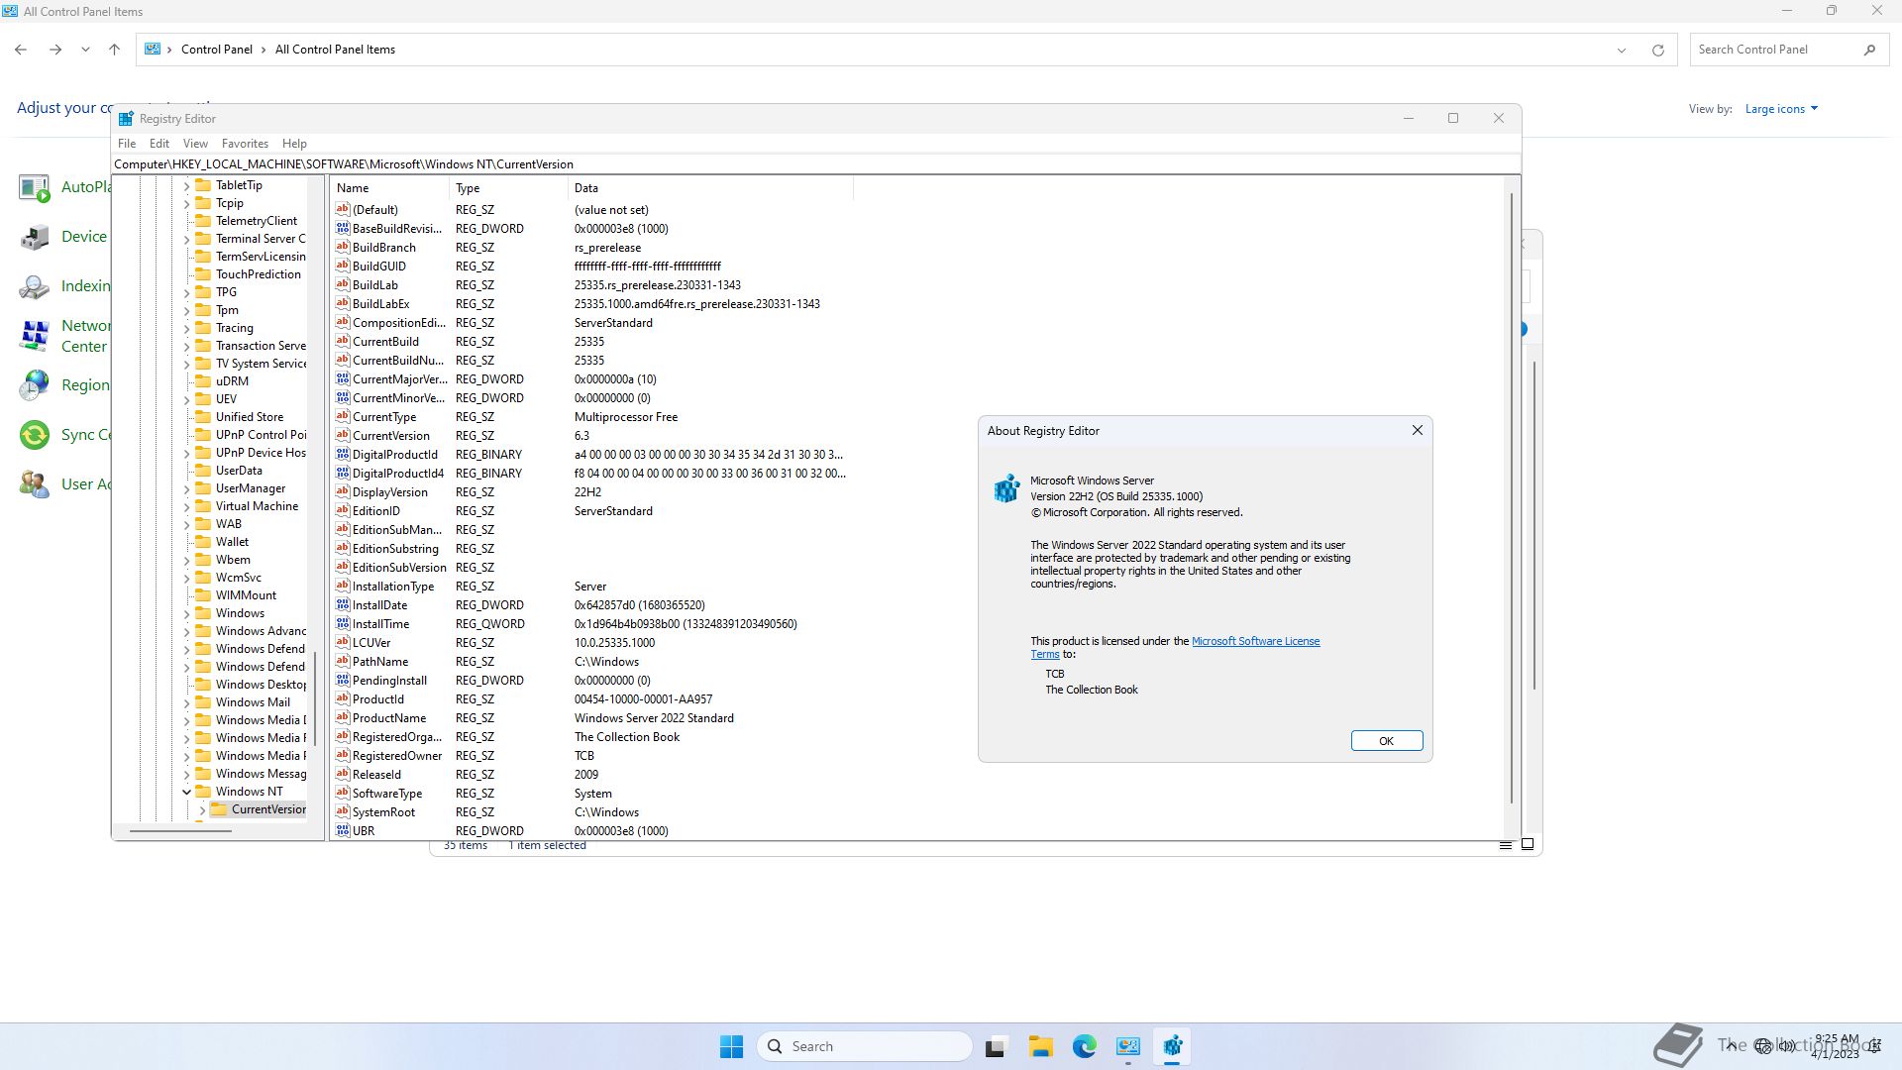Click the registry path address bar
Image resolution: width=1902 pixels, height=1070 pixels.
coord(816,164)
